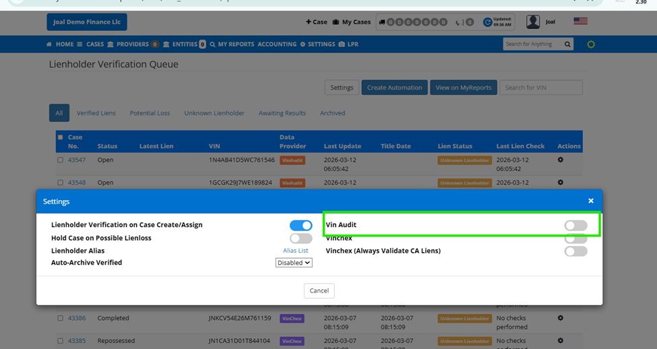Click VIN 1N4AB41D5WC761546
The height and width of the screenshot is (349, 657).
(242, 160)
